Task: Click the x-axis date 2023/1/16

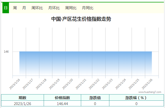Action: pos(15,84)
